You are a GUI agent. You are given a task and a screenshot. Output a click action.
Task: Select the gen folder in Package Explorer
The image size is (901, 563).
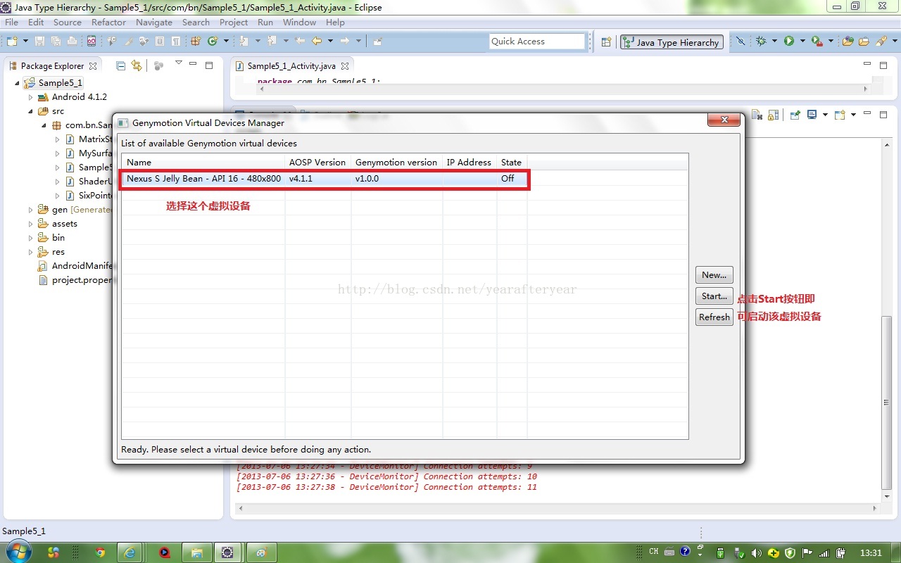60,210
